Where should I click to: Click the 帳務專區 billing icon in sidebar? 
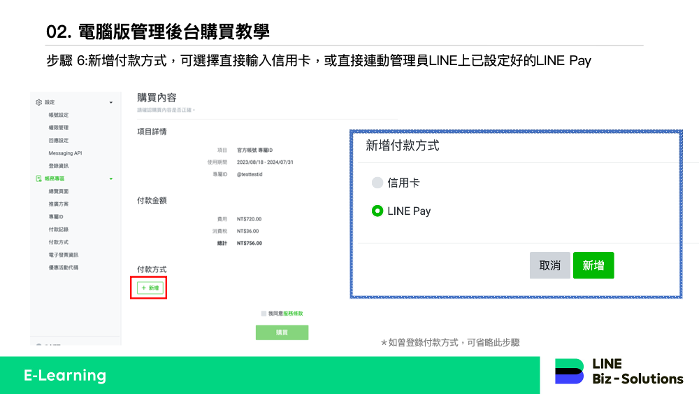point(38,178)
